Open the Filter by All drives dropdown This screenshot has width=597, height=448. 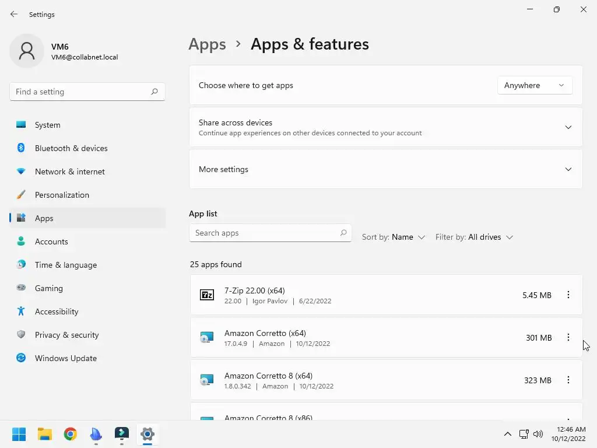[x=474, y=237]
